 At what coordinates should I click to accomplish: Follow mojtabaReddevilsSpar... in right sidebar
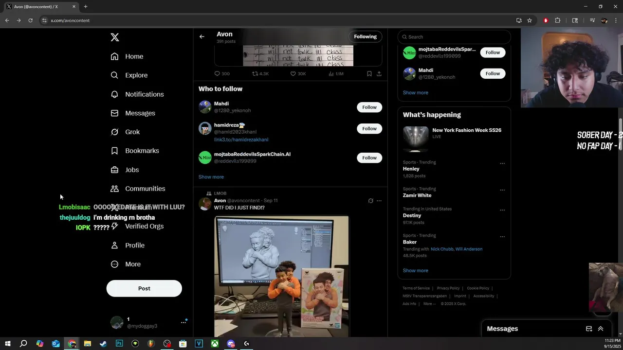click(493, 52)
